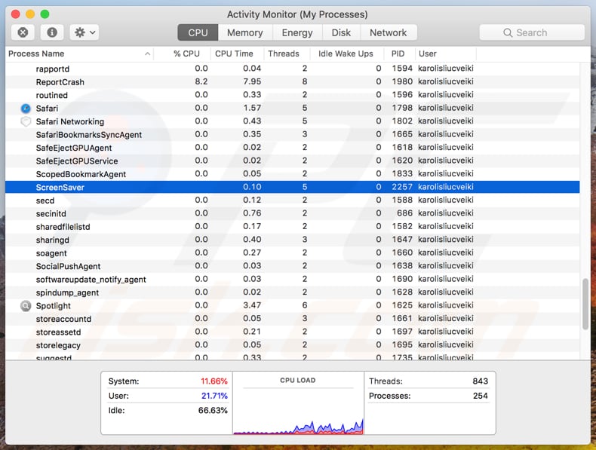
Task: Click the magnifier icon in Search field
Action: [508, 32]
